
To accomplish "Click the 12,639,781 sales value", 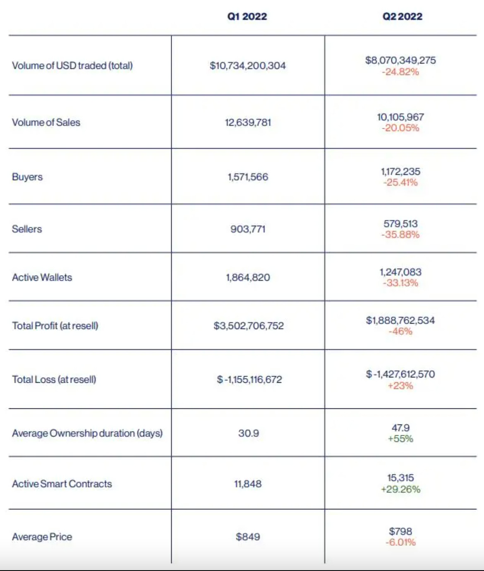I will [248, 122].
